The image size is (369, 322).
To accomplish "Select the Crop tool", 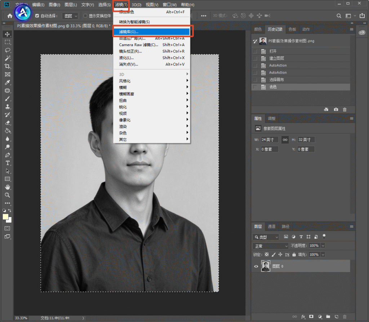I will 7,66.
